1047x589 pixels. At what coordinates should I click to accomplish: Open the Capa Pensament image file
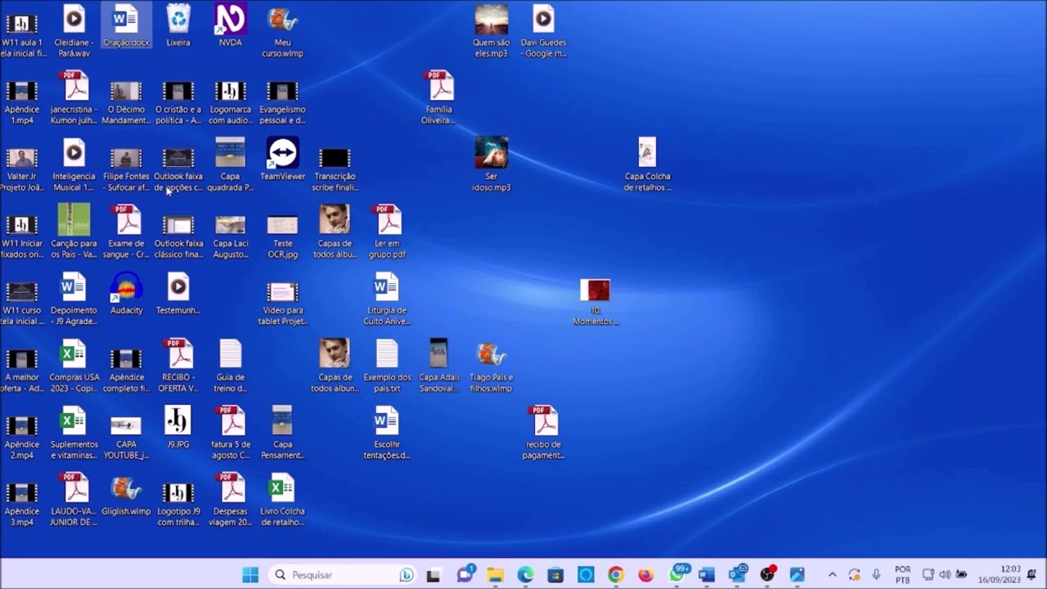(282, 434)
